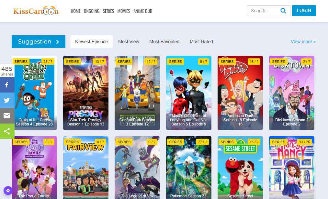Open the green ShareThis share icon
This screenshot has width=328, height=199.
click(7, 131)
